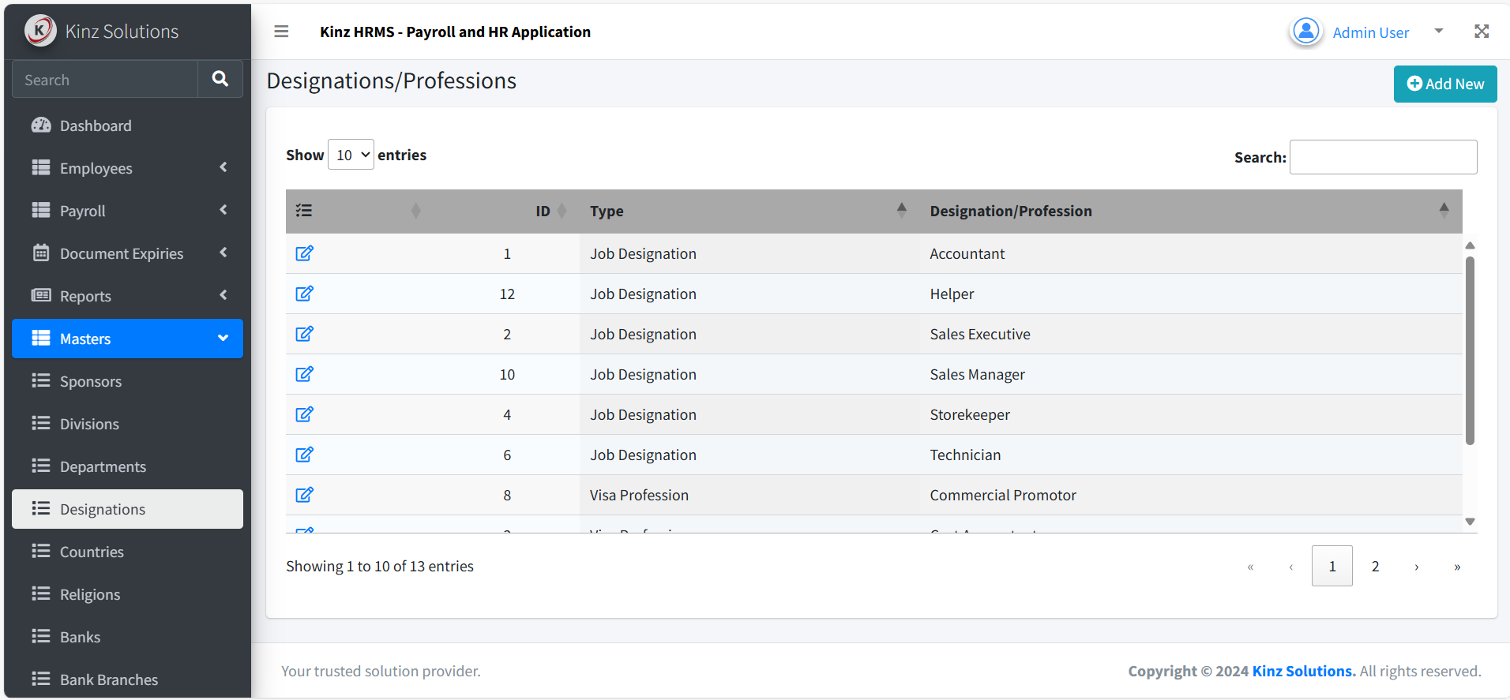This screenshot has height=700, width=1510.
Task: Expand the Document Expiries menu
Action: (127, 253)
